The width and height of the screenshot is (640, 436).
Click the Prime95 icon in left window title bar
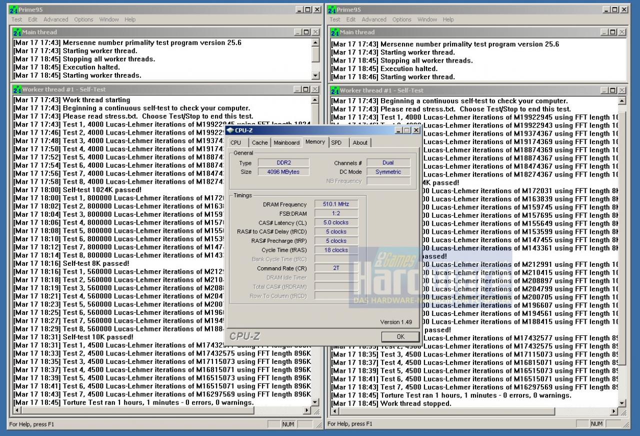pyautogui.click(x=13, y=10)
